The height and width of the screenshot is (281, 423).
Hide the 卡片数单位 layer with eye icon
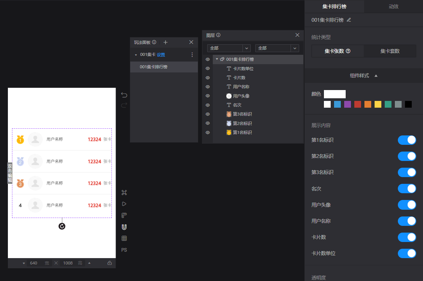point(208,69)
